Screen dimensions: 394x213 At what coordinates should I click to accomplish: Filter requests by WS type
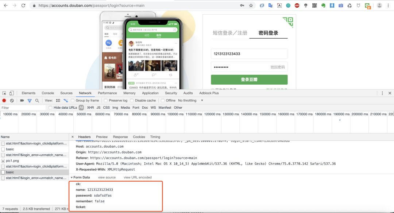153,108
